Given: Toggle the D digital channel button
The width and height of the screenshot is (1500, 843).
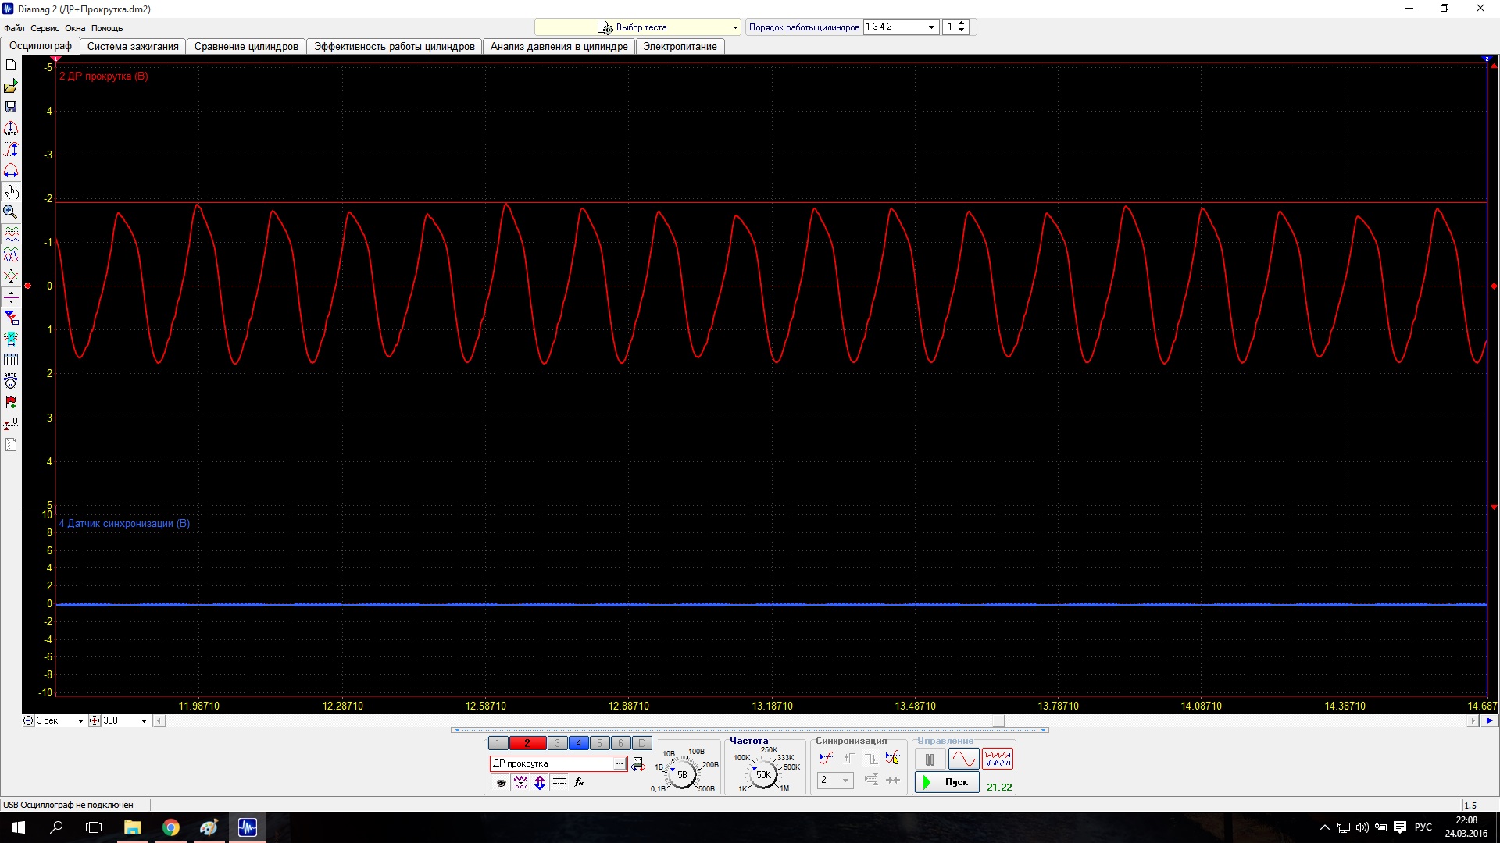Looking at the screenshot, I should click(x=641, y=744).
